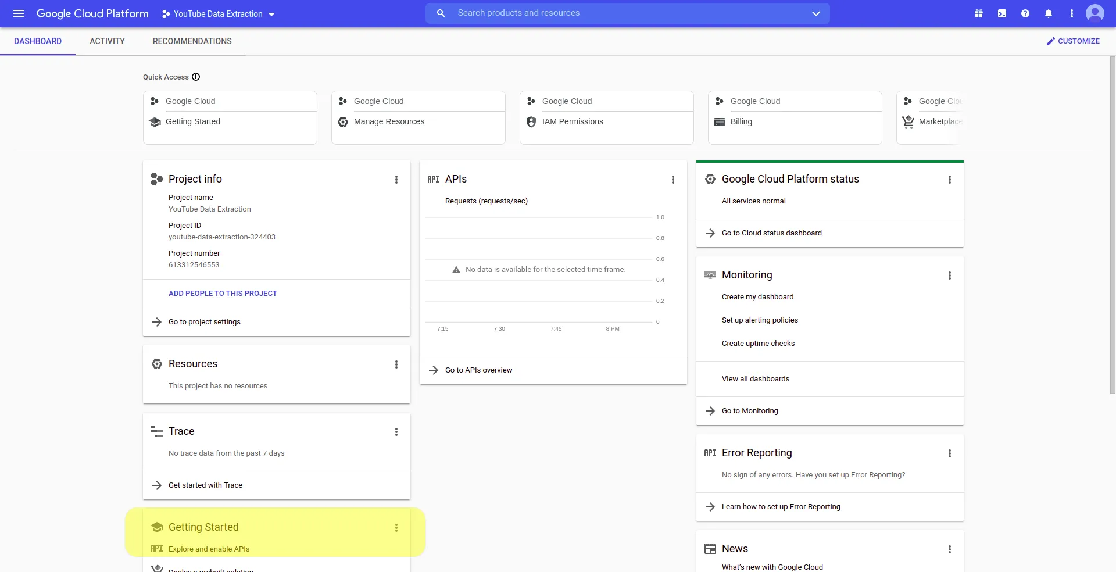Switch to the Activity tab
The height and width of the screenshot is (572, 1116).
[x=107, y=41]
